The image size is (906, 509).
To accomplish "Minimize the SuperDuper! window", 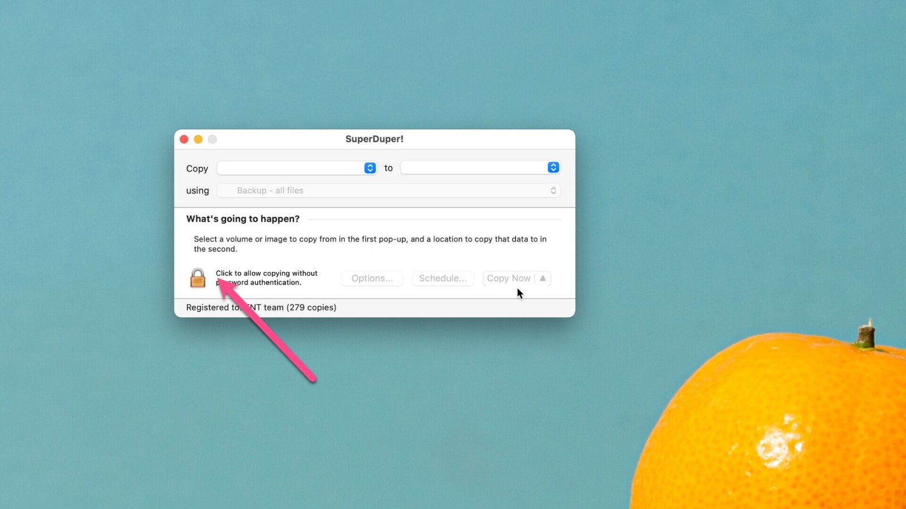I will (x=198, y=139).
